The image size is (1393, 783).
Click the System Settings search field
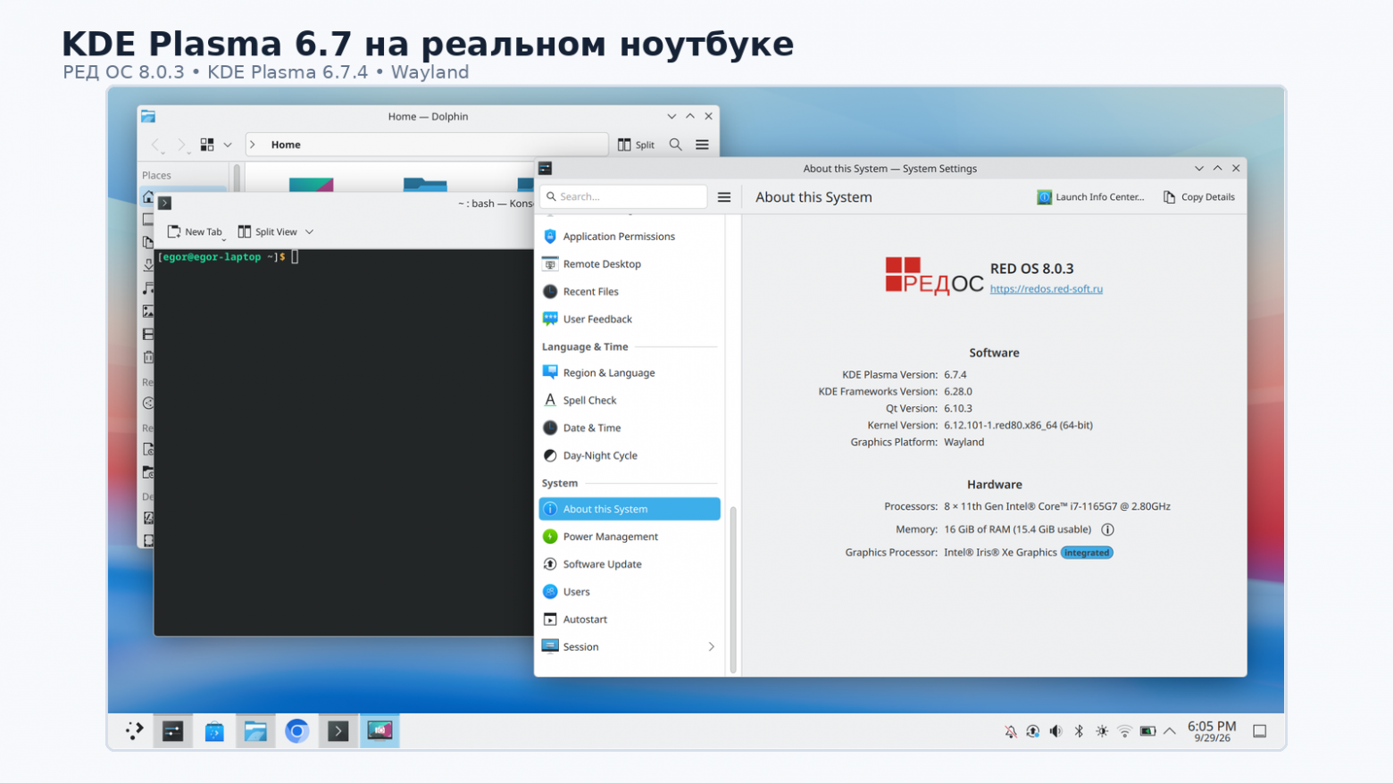[x=623, y=197]
